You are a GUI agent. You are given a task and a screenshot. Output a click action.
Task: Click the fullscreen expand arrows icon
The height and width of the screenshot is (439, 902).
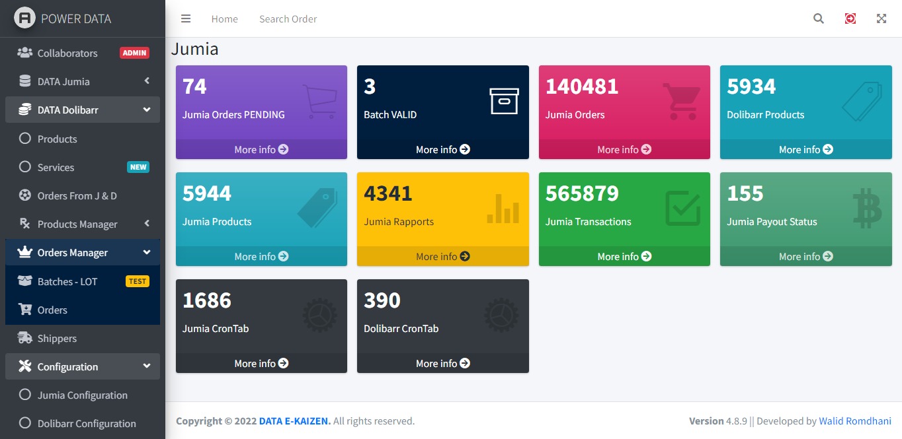pyautogui.click(x=881, y=18)
